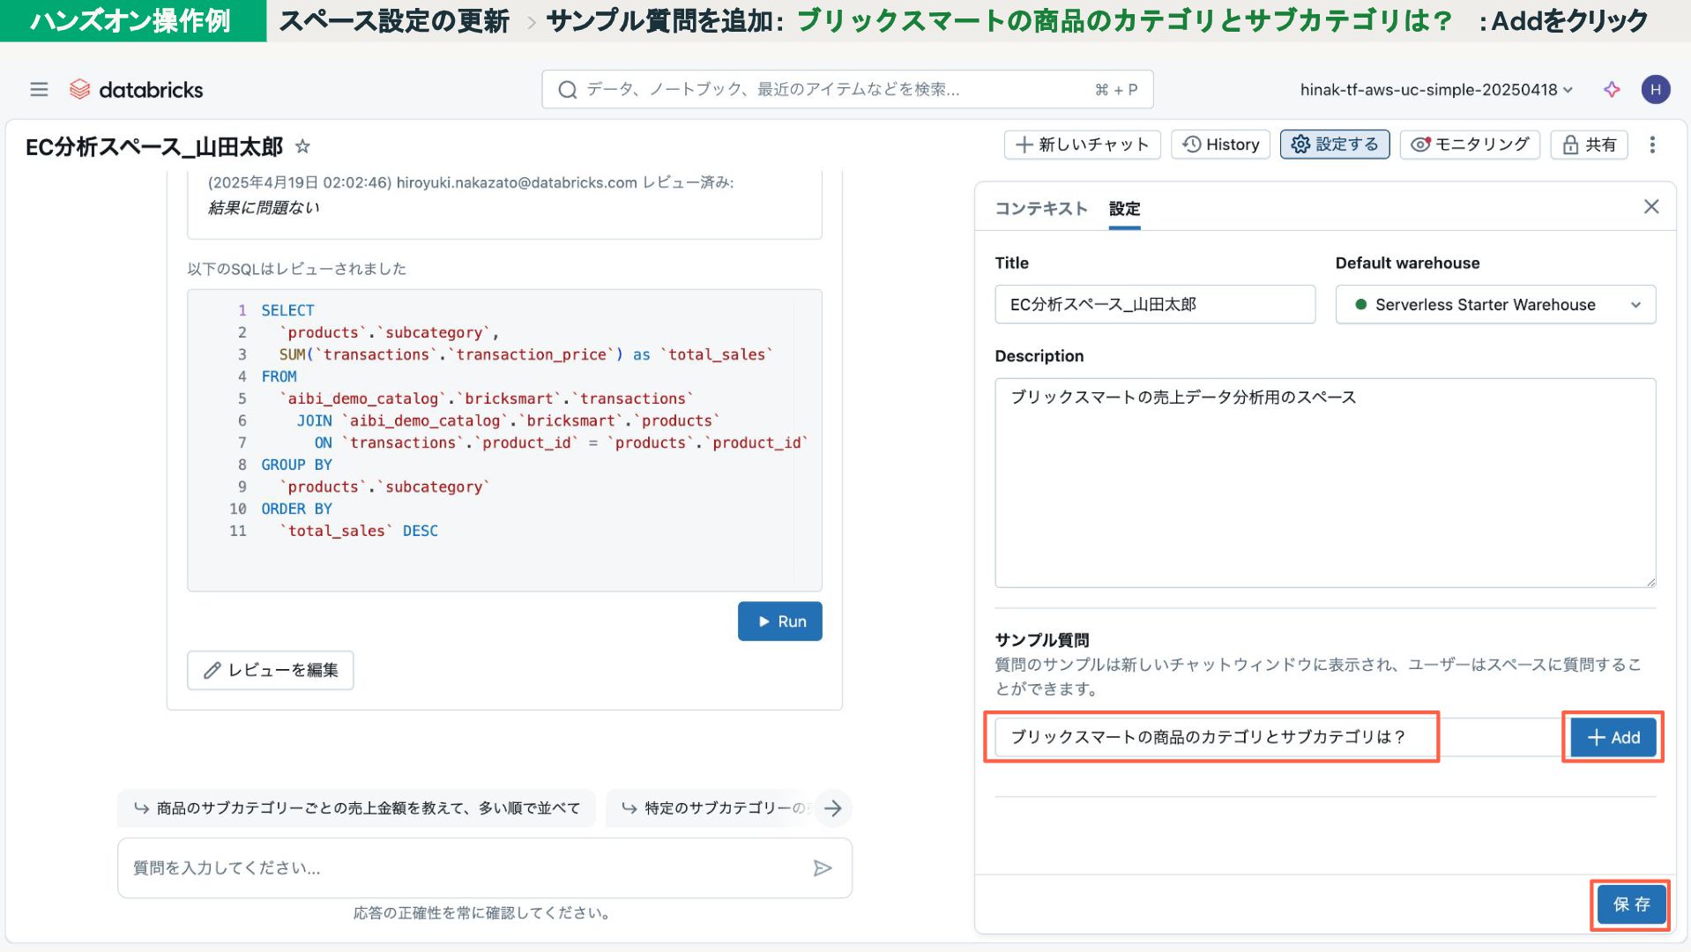Click the GROUP BY line in SQL
This screenshot has height=952, width=1691.
pyautogui.click(x=296, y=465)
